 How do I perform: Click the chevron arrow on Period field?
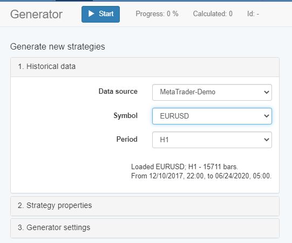[x=267, y=140]
